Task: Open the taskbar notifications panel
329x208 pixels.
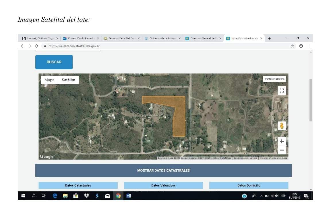Action: (x=306, y=196)
